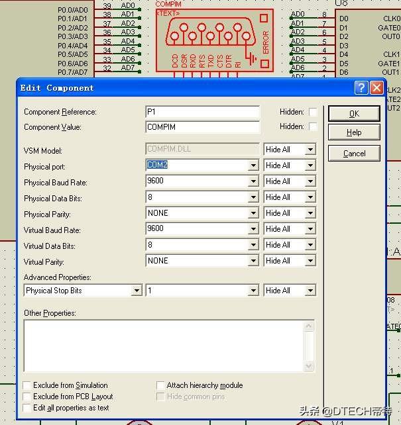Click the D3 pin label on the right chip
Image resolution: width=401 pixels, height=425 pixels.
coord(343,46)
